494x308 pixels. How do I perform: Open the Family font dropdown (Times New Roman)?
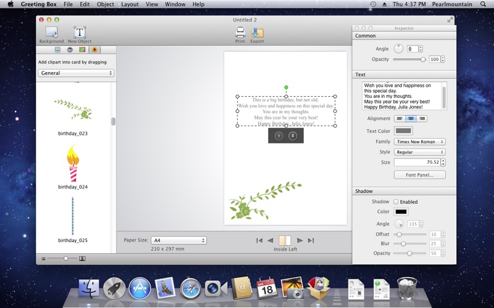tap(420, 142)
